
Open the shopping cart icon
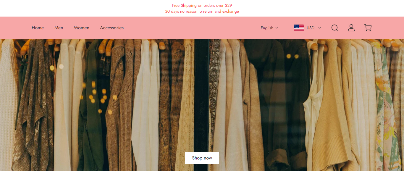[x=368, y=28]
